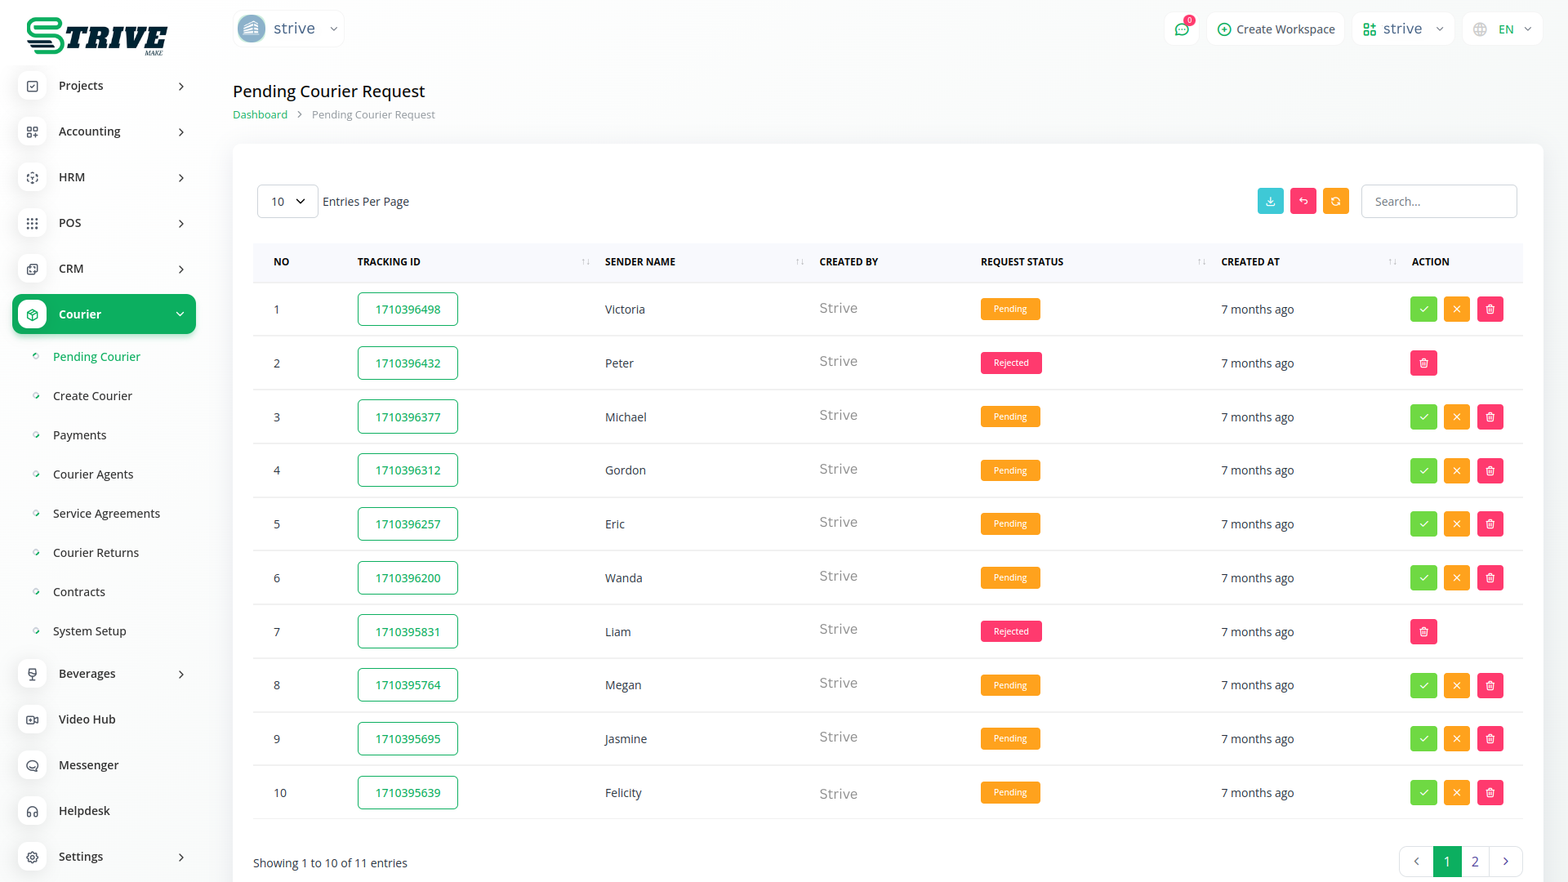Click the orange refresh icon button
1568x882 pixels.
point(1335,201)
